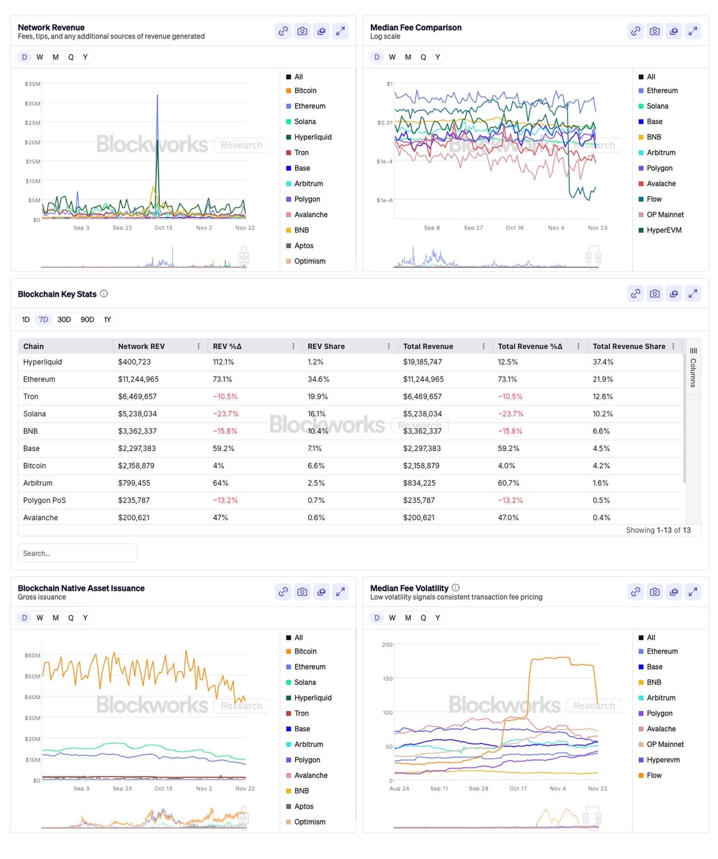This screenshot has height=859, width=718.
Task: Click range slider handle under Network Revenue chart
Action: tap(243, 257)
